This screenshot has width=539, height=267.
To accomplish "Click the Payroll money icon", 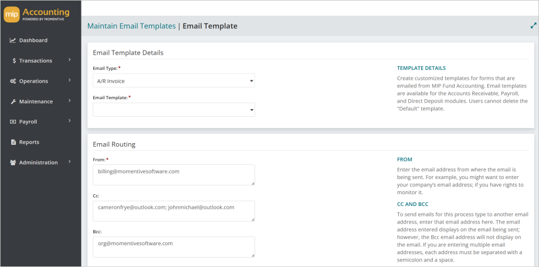I will 13,122.
